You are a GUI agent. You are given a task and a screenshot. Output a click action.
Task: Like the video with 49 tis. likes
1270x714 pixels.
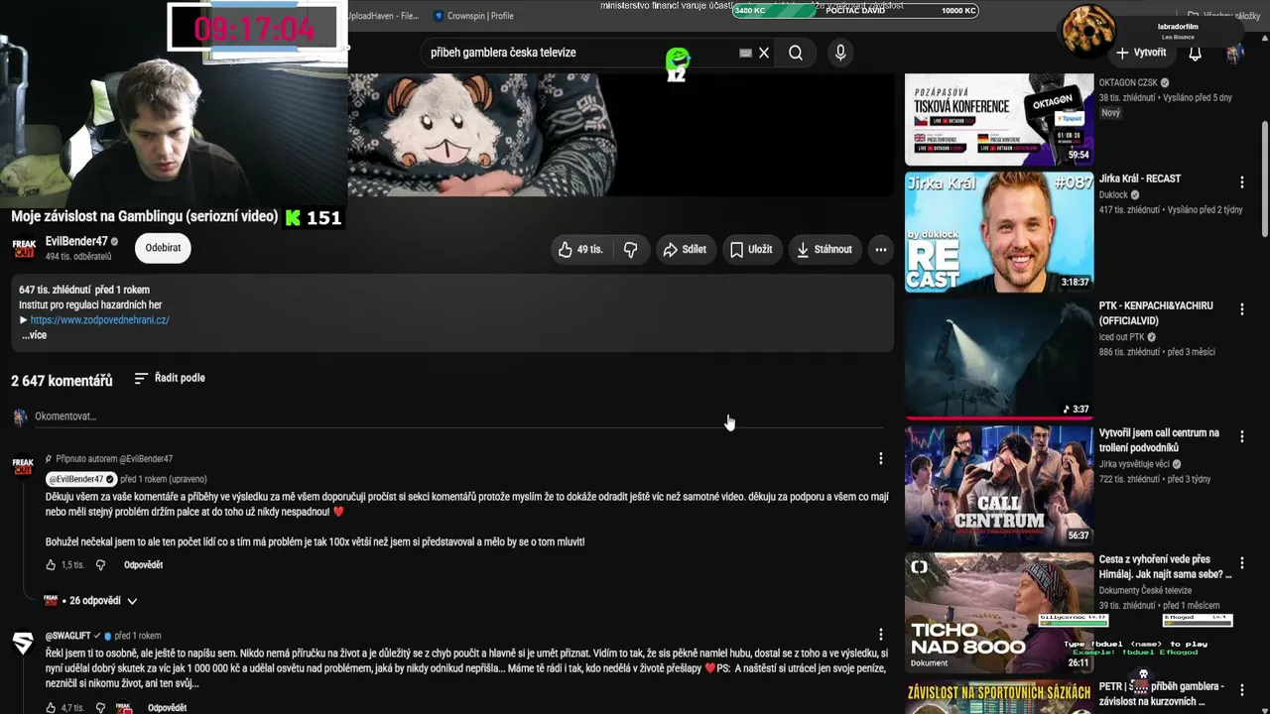(x=580, y=249)
